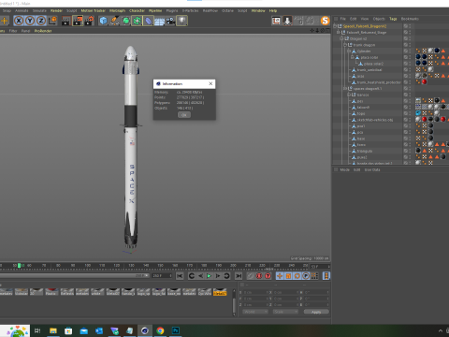Toggle autokeying red button
This screenshot has width=449, height=337.
click(x=259, y=276)
